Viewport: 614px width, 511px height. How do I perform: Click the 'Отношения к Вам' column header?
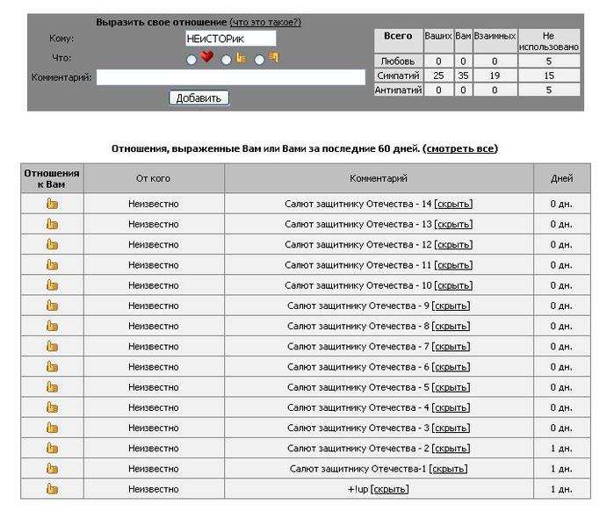point(52,178)
